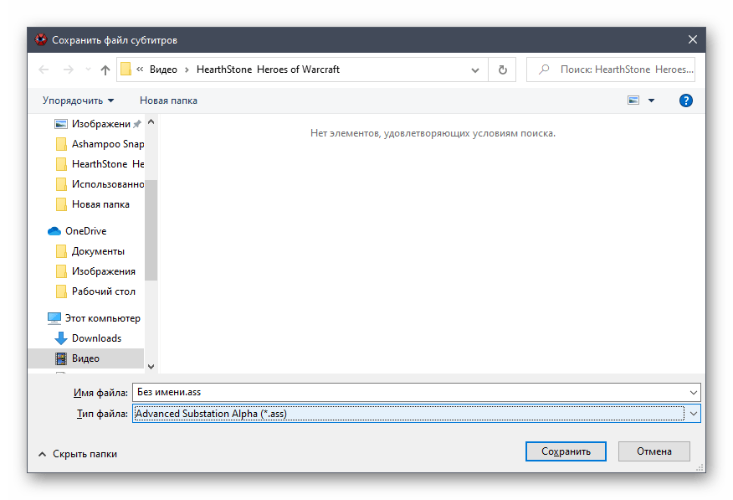The image size is (733, 500).
Task: Expand the file name history dropdown
Action: 694,393
